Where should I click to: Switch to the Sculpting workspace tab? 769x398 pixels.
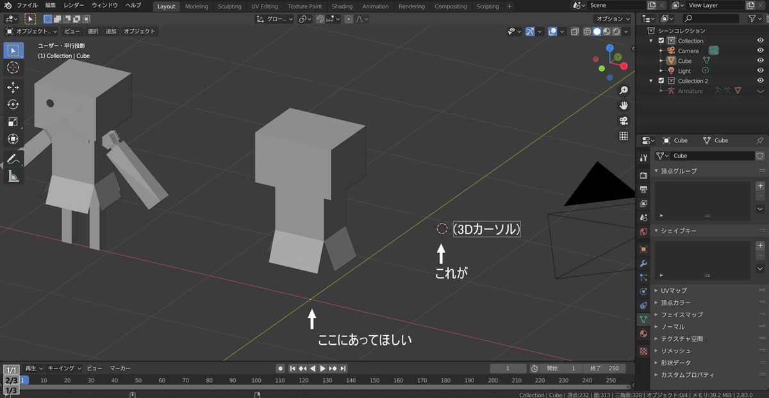coord(229,6)
